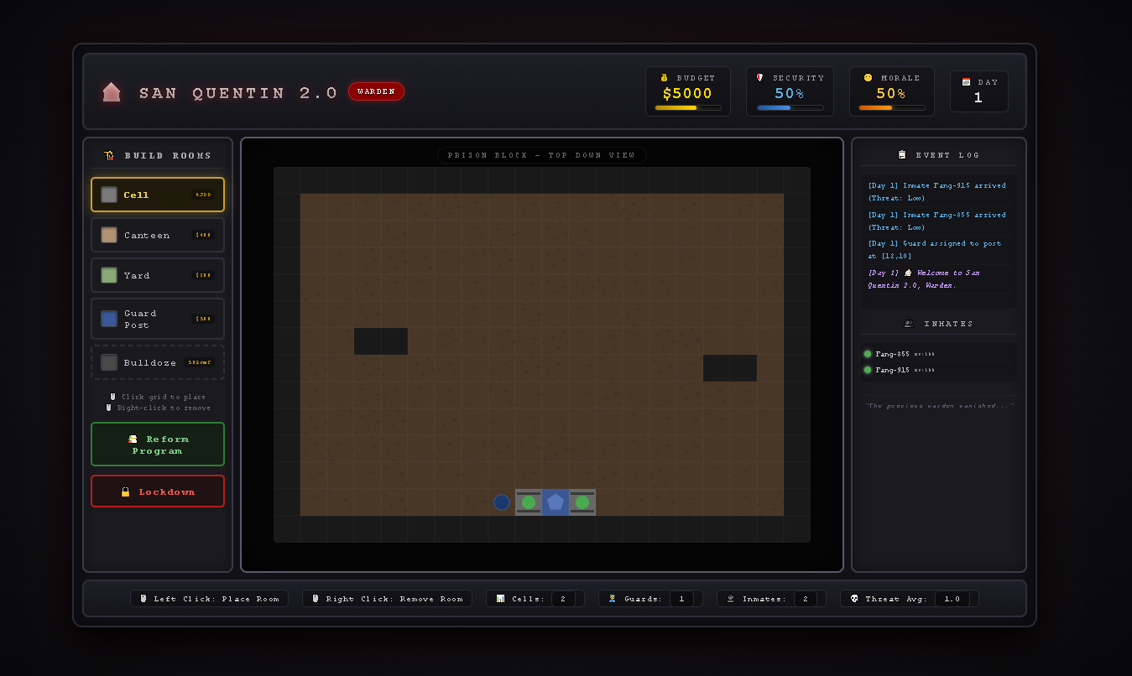The image size is (1132, 676).
Task: Click the face icon beside Morale
Action: coord(868,78)
